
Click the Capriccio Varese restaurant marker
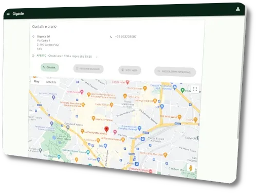click(94, 118)
